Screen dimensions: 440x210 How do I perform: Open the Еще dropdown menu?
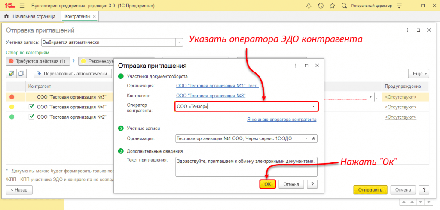pyautogui.click(x=418, y=73)
